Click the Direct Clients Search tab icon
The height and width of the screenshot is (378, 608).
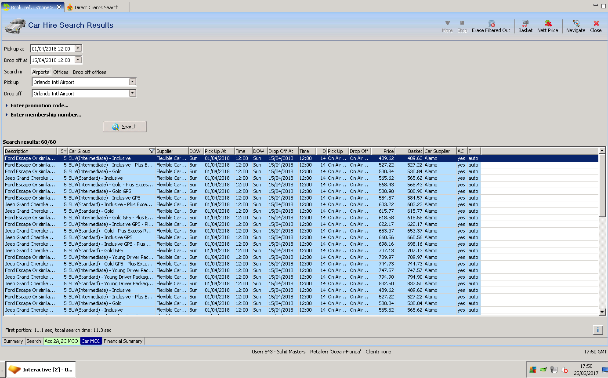(70, 7)
